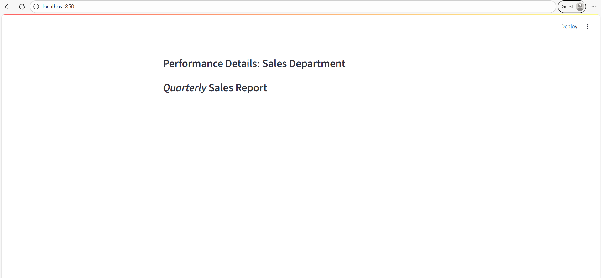Click the Performance Details heading
Screen dimensions: 601x278
[x=254, y=64]
